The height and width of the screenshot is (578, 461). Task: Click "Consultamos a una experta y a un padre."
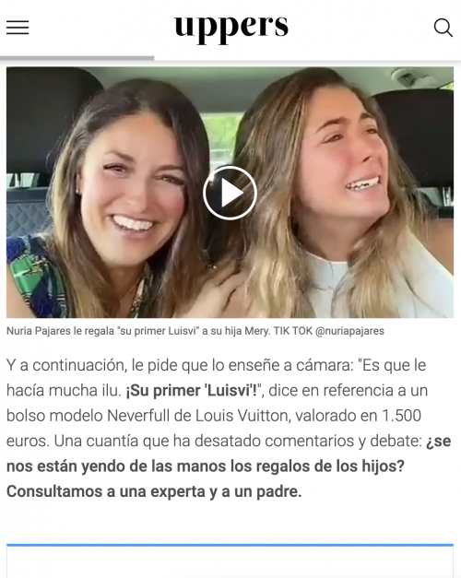[x=154, y=491]
